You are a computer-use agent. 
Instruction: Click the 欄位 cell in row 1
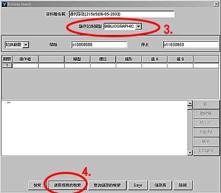coord(103,65)
